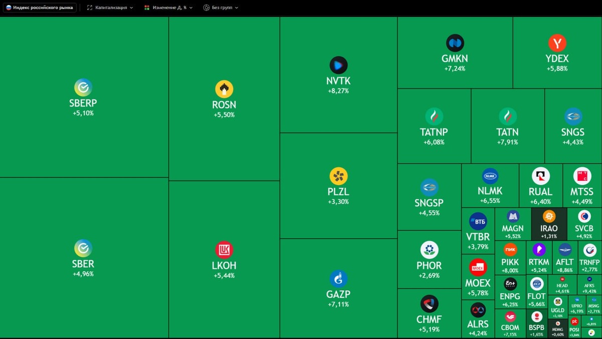Click the +2,69% value in PHOR tile
This screenshot has width=602, height=339.
[429, 276]
